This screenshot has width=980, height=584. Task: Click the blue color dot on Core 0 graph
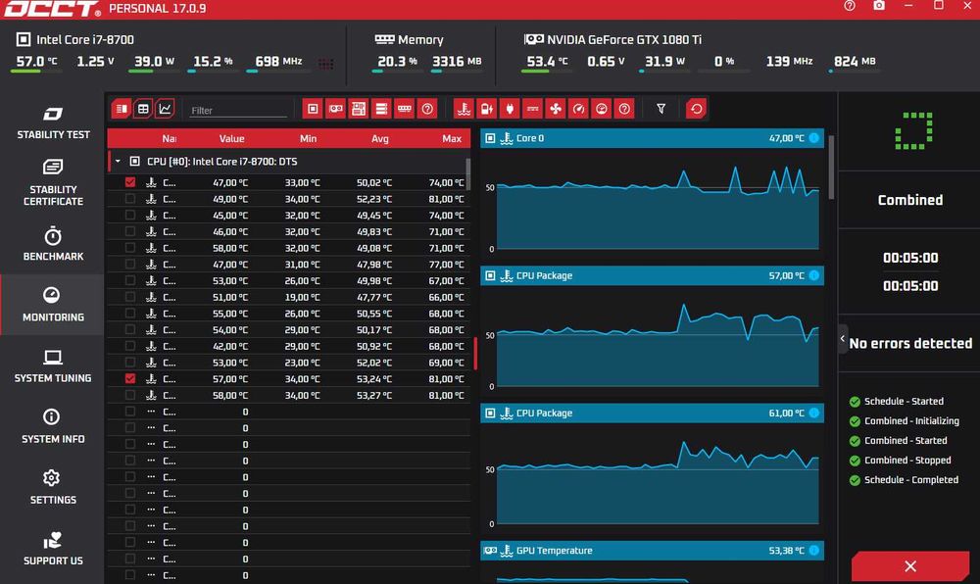[813, 138]
